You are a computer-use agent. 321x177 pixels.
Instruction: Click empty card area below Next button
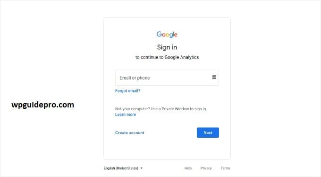[167, 148]
